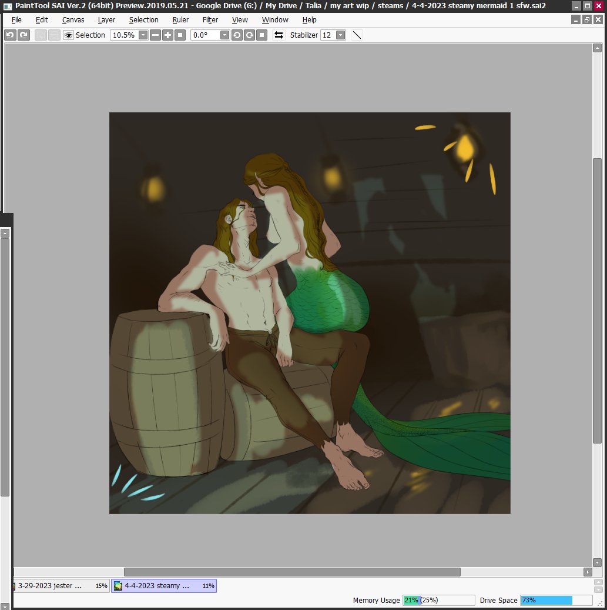Open the Window menu
Viewport: 607px width, 610px height.
point(275,19)
